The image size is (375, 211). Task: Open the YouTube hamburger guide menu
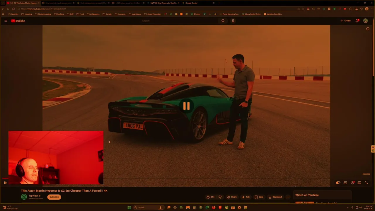[x=6, y=21]
